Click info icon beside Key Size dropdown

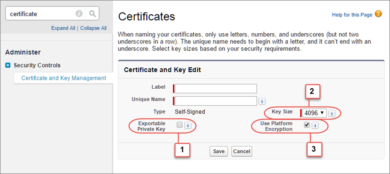pyautogui.click(x=332, y=113)
